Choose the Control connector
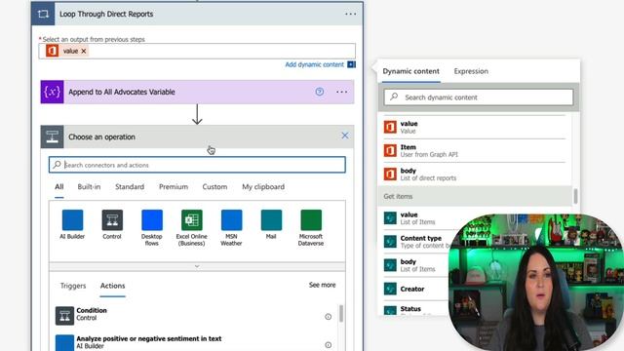 click(x=112, y=225)
